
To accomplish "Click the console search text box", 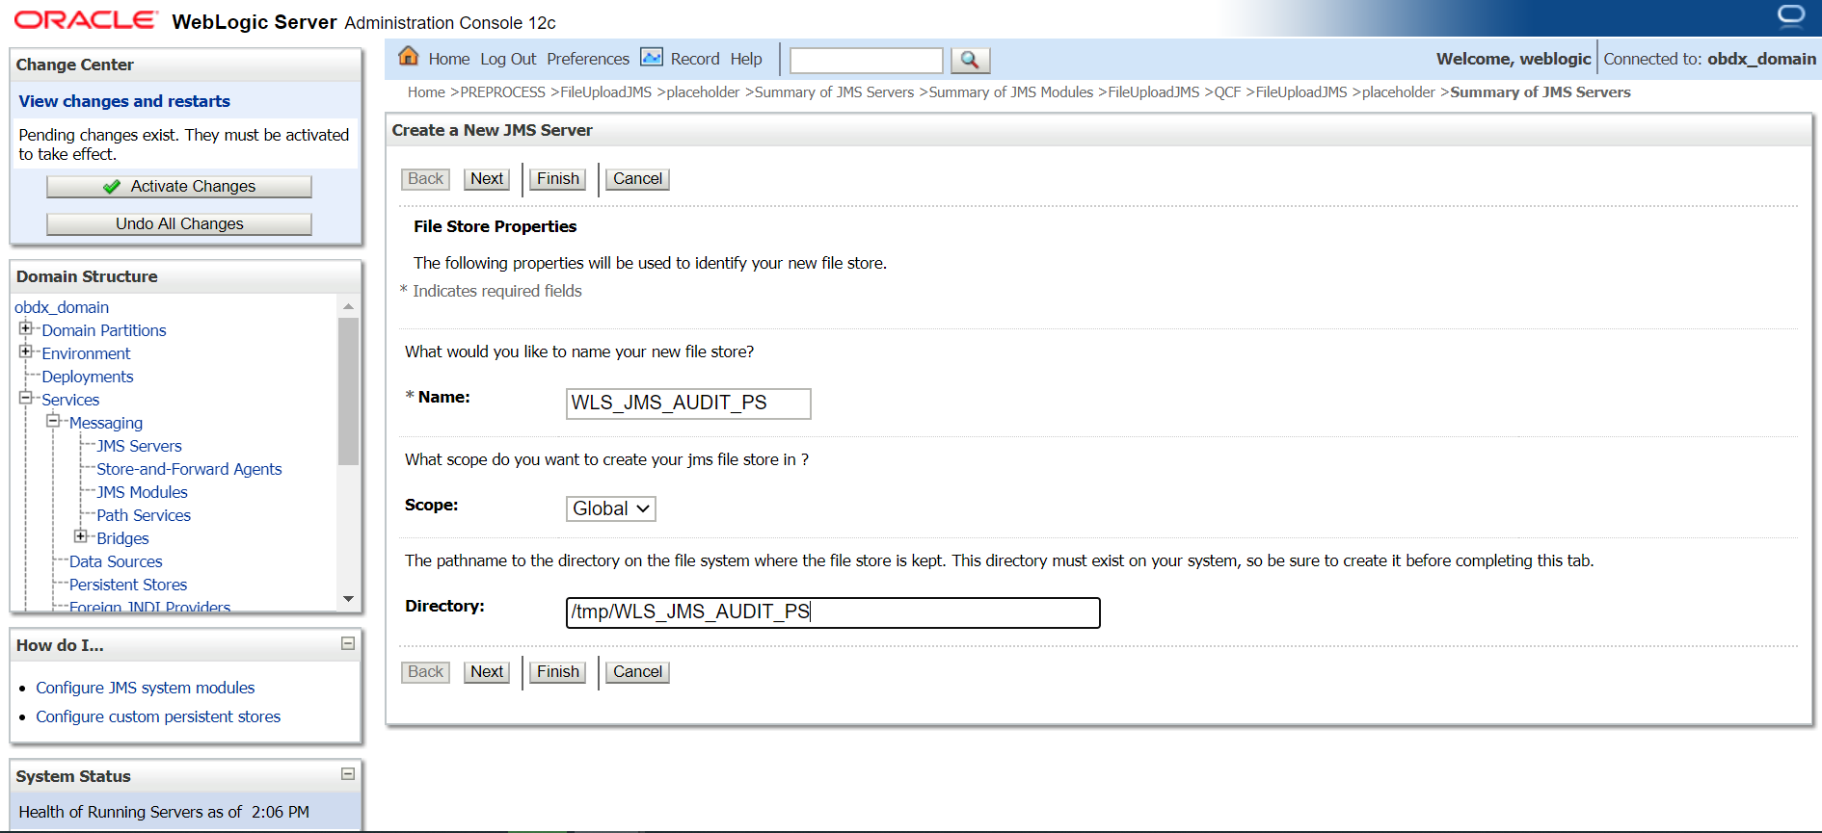I will [x=867, y=60].
